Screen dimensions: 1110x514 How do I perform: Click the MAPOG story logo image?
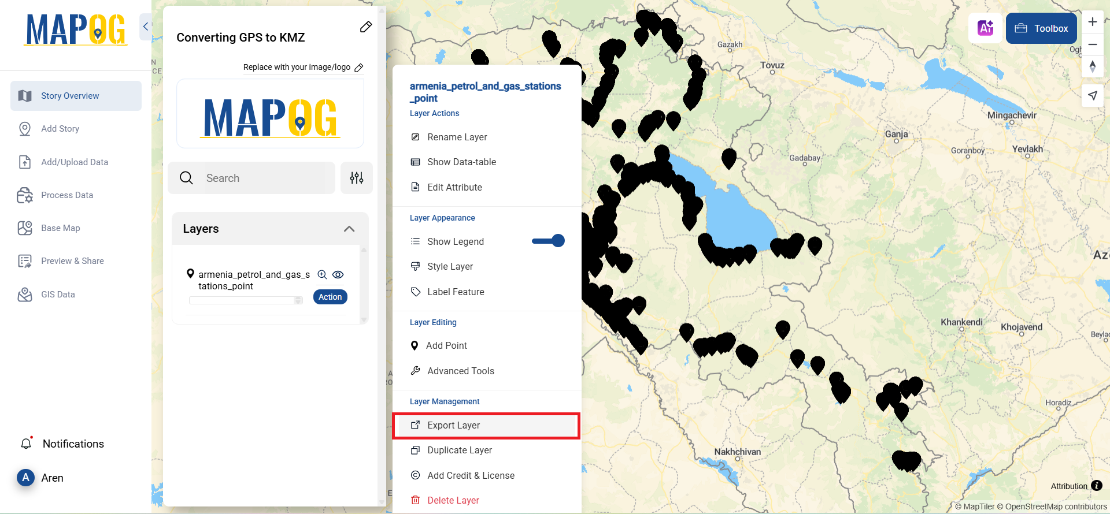pyautogui.click(x=270, y=117)
